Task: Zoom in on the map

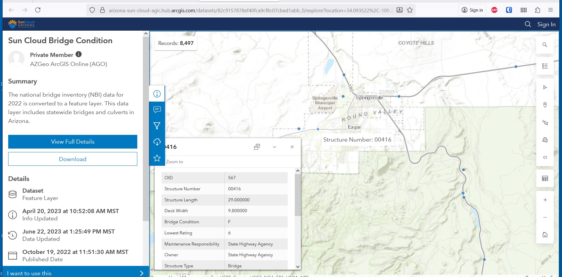Action: (545, 200)
